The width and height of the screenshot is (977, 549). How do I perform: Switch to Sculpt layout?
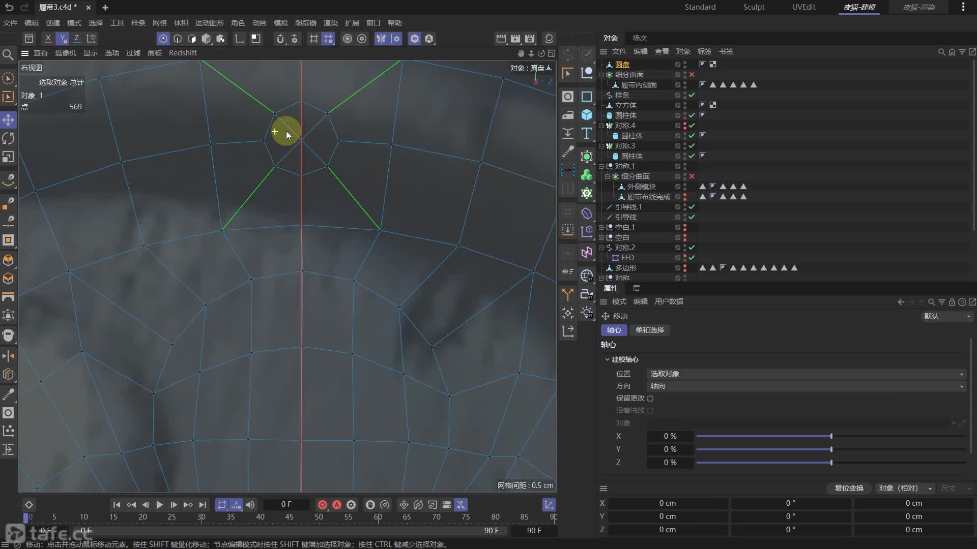pyautogui.click(x=754, y=7)
